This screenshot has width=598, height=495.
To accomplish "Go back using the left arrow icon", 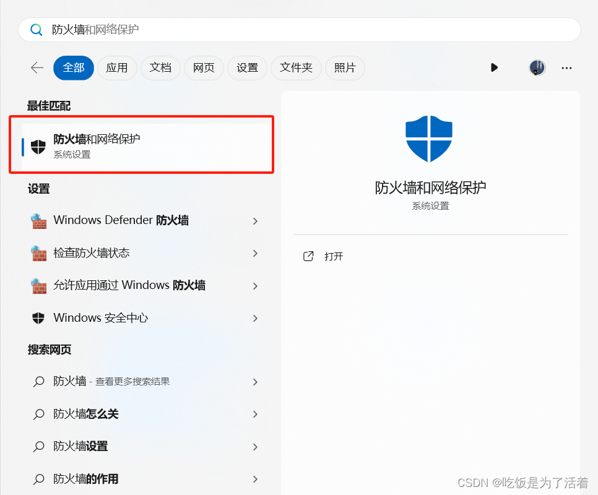I will pos(37,68).
